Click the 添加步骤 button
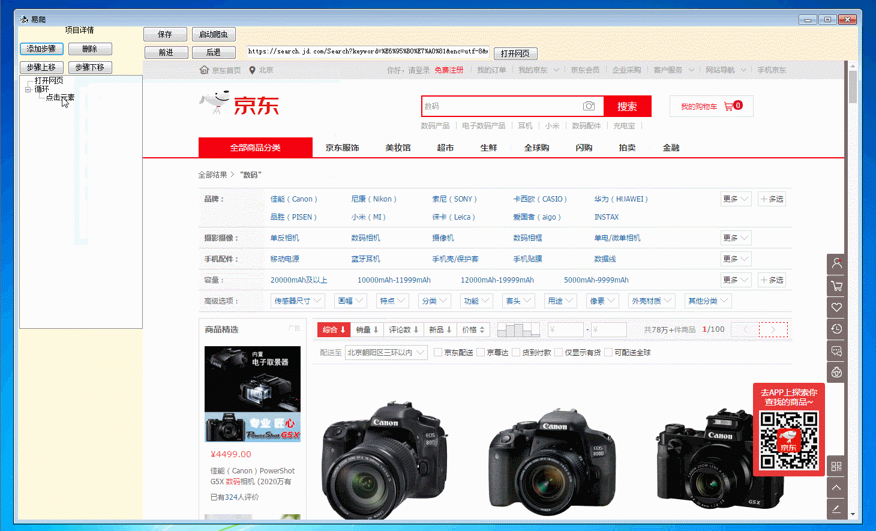The height and width of the screenshot is (531, 876). point(41,49)
